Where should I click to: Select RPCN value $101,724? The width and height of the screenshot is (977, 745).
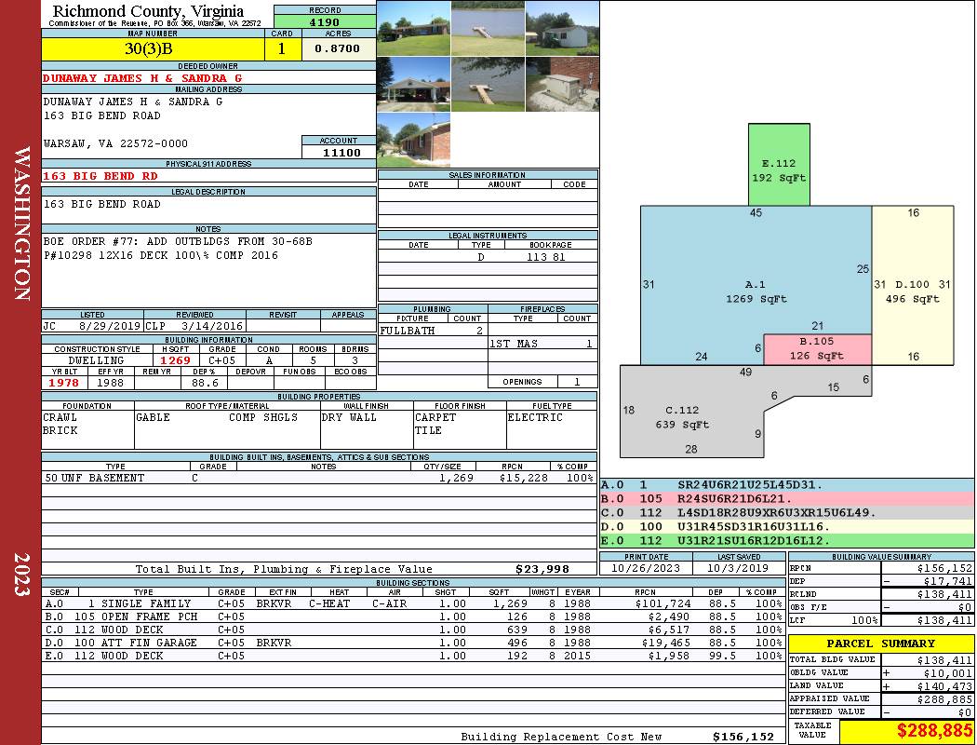[x=661, y=603]
